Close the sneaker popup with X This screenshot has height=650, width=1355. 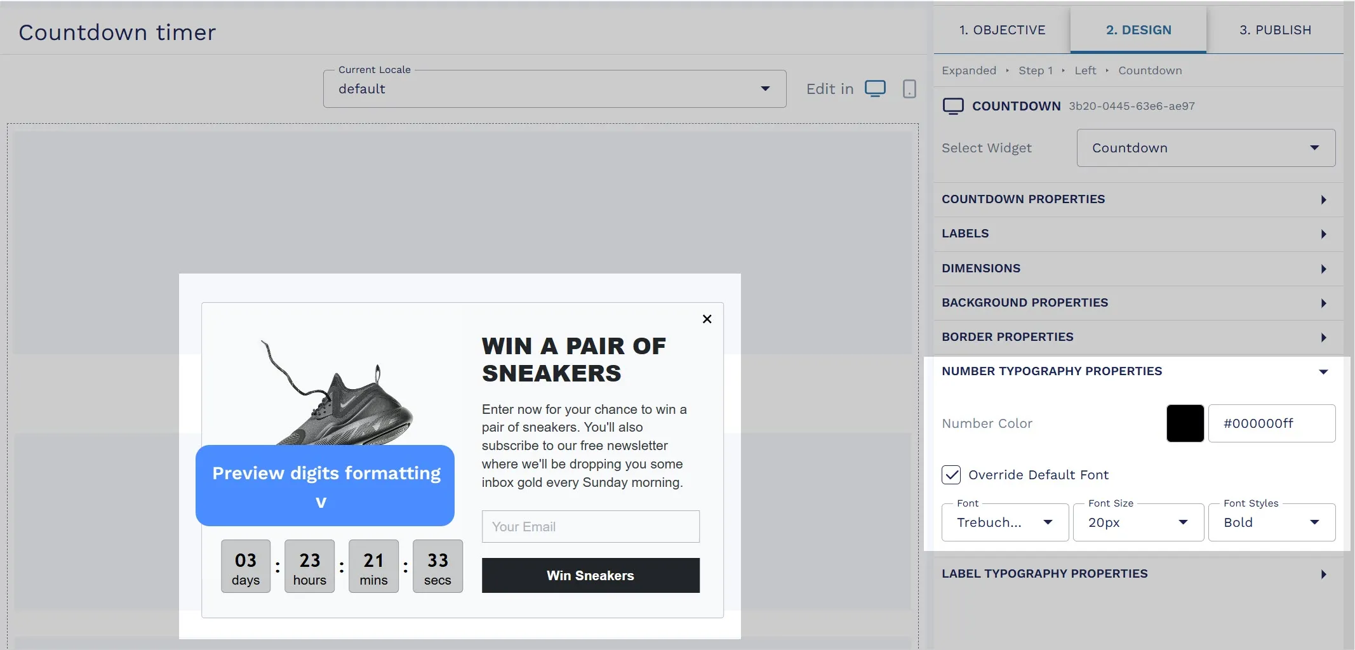(707, 319)
